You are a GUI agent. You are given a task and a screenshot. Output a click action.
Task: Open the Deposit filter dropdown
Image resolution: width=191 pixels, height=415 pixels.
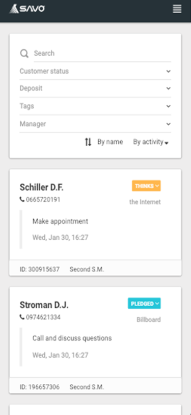pyautogui.click(x=95, y=88)
